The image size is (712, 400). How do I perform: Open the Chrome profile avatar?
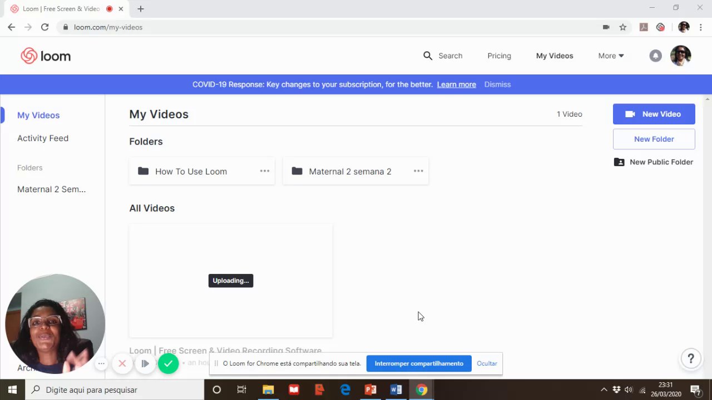click(684, 27)
